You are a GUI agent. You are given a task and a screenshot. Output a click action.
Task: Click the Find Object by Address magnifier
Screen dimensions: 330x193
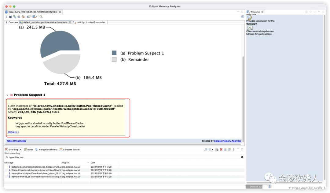[x=41, y=17]
